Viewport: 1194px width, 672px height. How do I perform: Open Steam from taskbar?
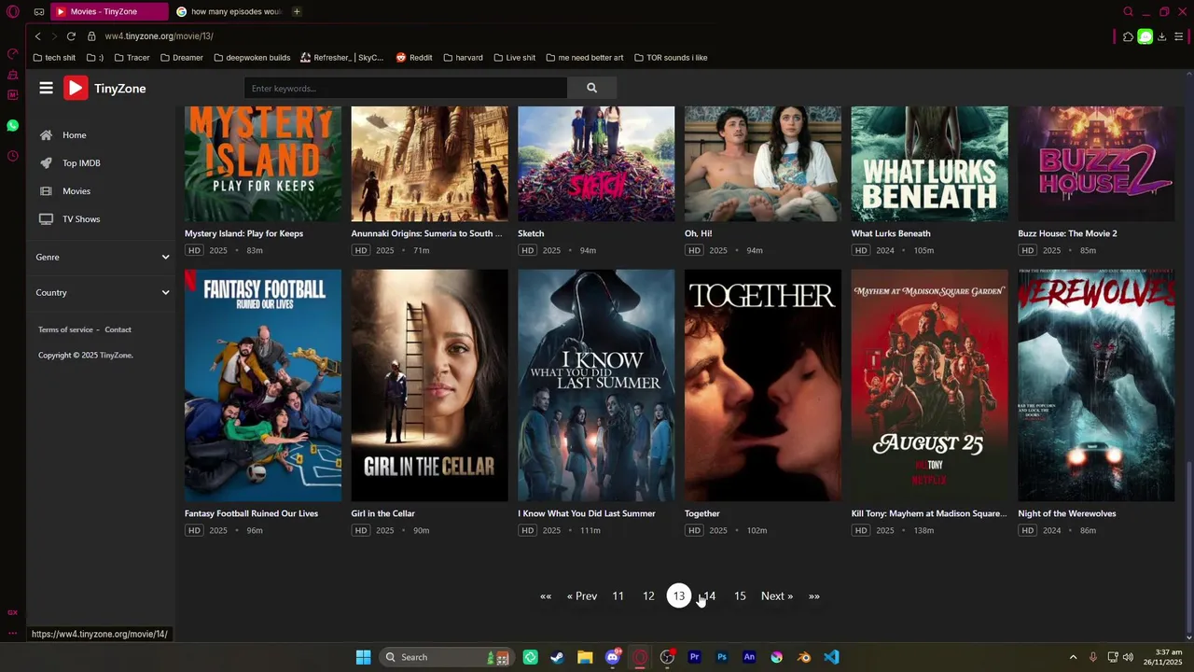[557, 657]
